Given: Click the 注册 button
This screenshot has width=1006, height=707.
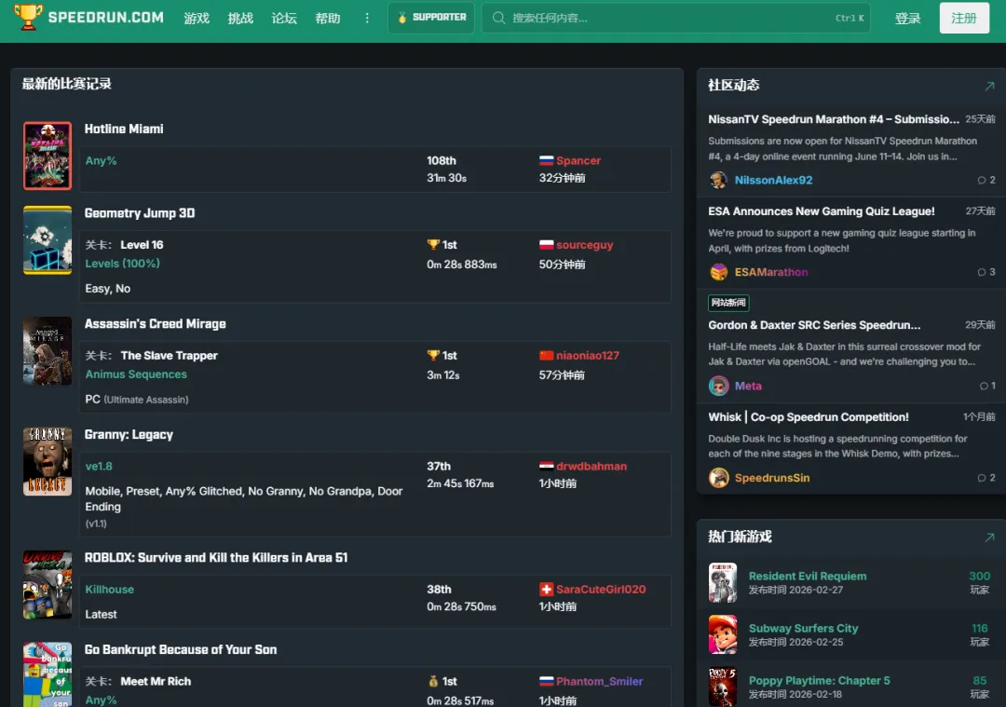Looking at the screenshot, I should [964, 18].
